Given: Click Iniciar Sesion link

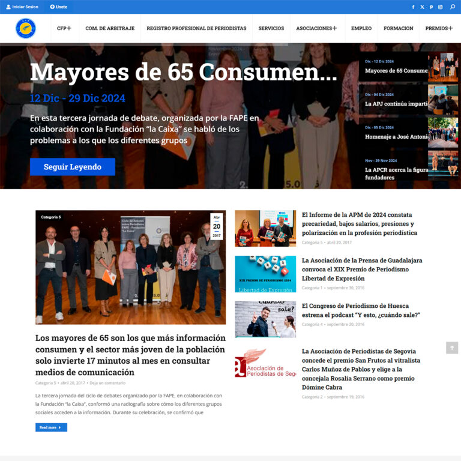Looking at the screenshot, I should coord(22,7).
